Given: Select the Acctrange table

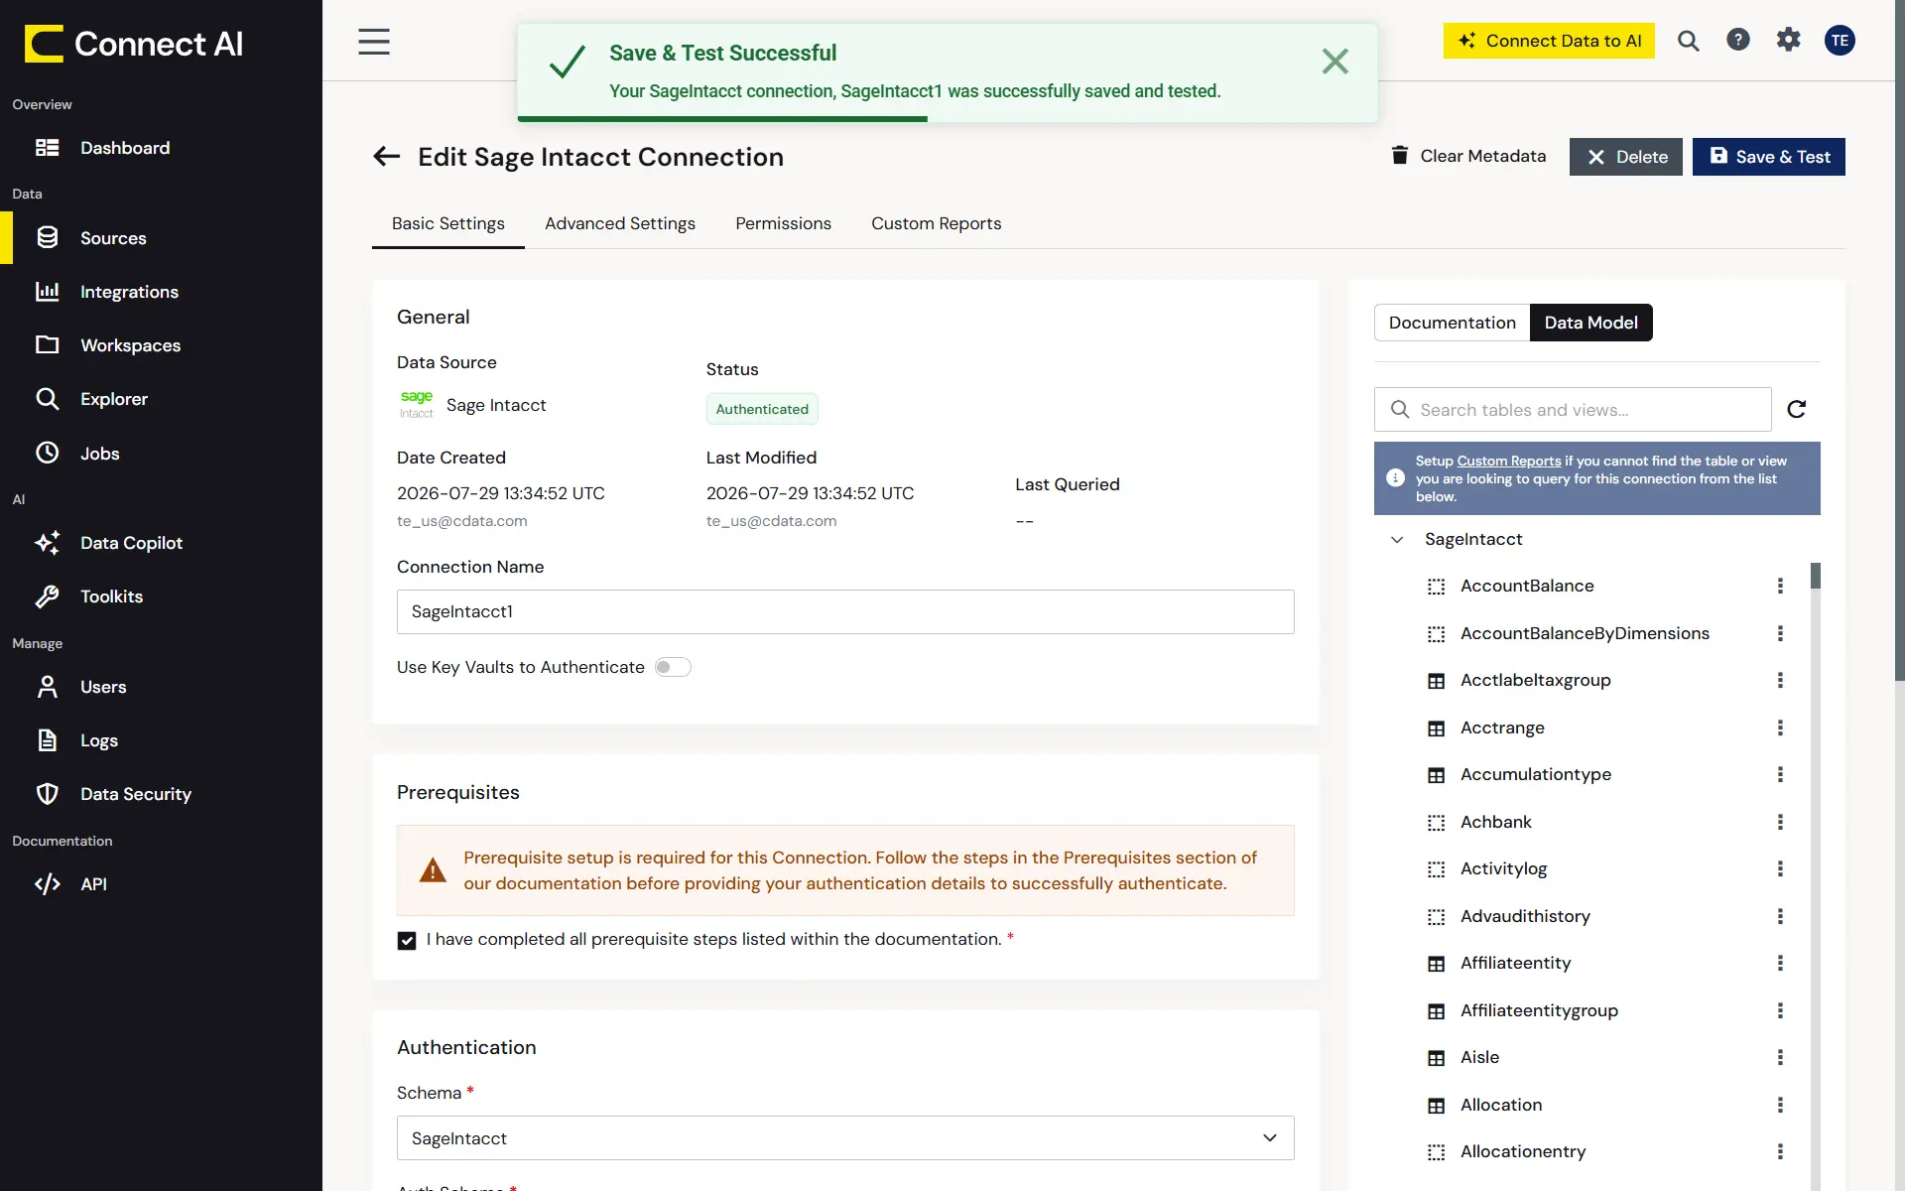Looking at the screenshot, I should [1501, 728].
